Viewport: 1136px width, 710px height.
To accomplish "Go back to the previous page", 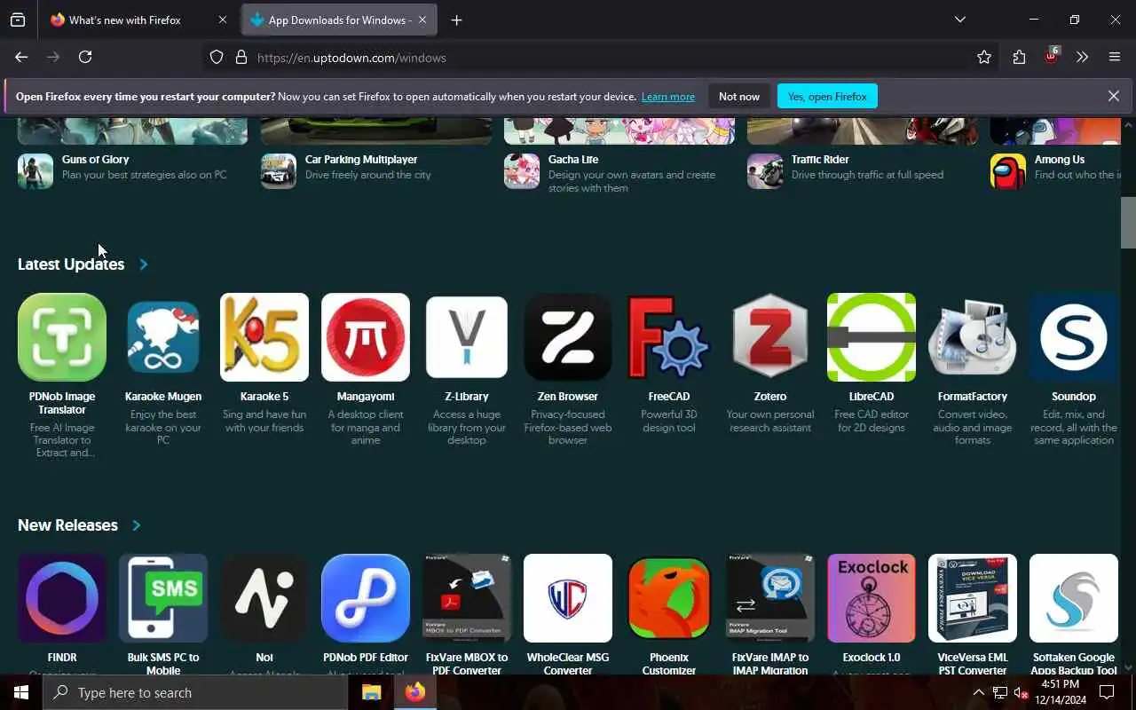I will tap(21, 57).
